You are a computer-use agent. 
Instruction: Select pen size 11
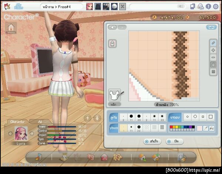coord(131,128)
